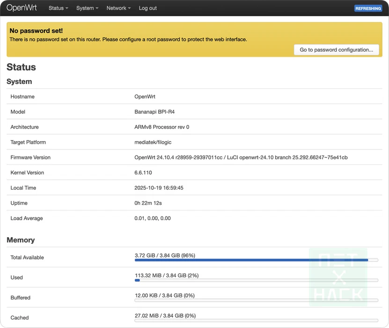Click the Buffered memory progress bar
The image size is (389, 328).
coord(256,300)
